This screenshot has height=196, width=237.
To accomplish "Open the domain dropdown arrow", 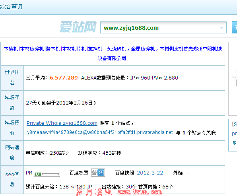I will tap(221, 28).
